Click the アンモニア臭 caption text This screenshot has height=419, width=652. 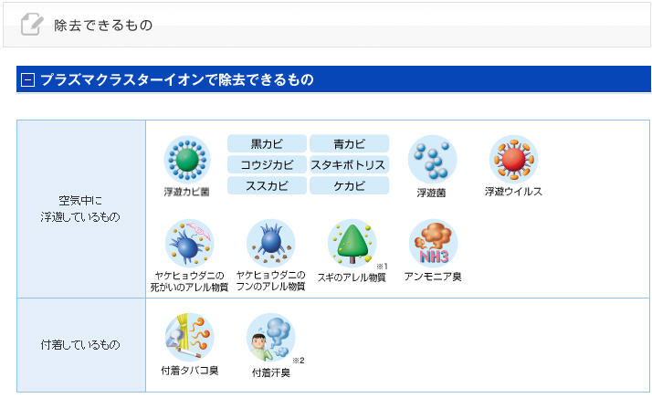click(433, 277)
